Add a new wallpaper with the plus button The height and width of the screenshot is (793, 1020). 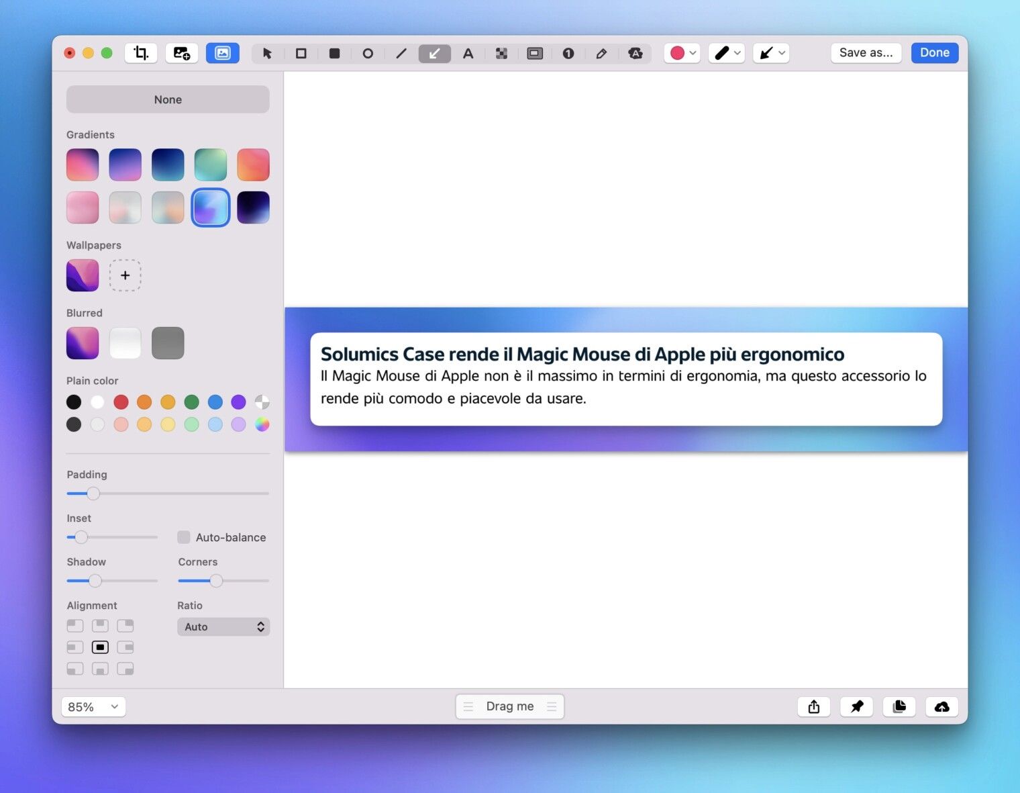125,275
